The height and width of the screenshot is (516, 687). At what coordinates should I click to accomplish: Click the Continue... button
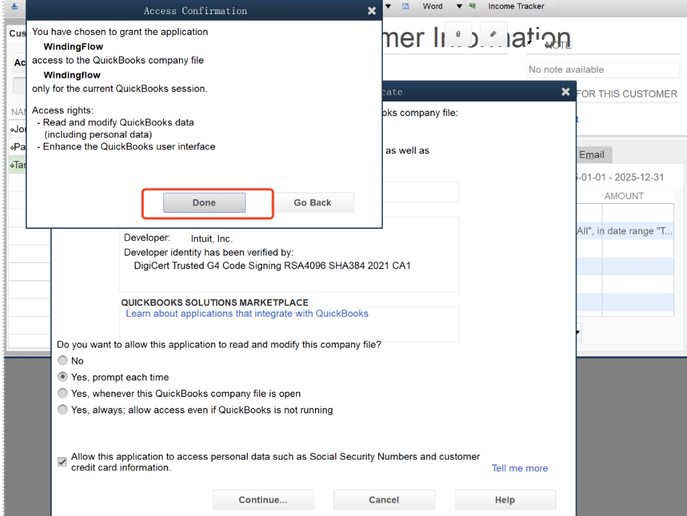[263, 500]
